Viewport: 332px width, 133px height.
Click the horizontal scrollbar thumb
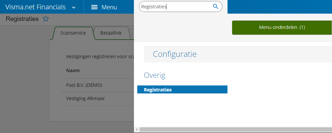(236, 129)
